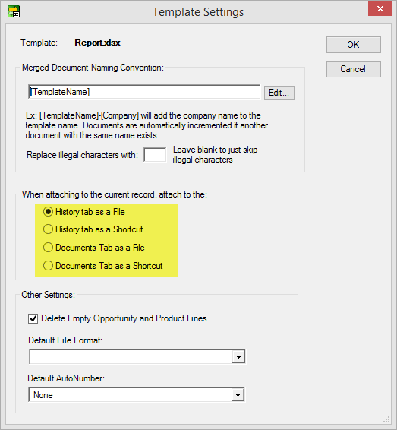Click the Template Settings app icon in title bar
The width and height of the screenshot is (397, 430).
click(14, 11)
